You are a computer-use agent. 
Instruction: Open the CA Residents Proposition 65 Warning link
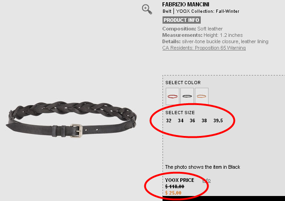click(x=204, y=48)
